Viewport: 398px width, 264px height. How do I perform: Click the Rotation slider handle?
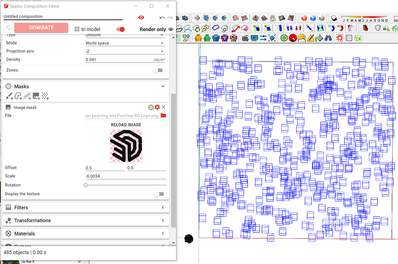click(86, 185)
